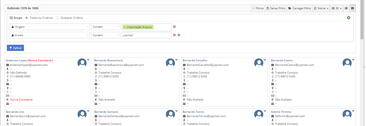The width and height of the screenshot is (366, 126).
Task: Expand Bernardo Carvalho card menu chevron
Action: coord(265,60)
